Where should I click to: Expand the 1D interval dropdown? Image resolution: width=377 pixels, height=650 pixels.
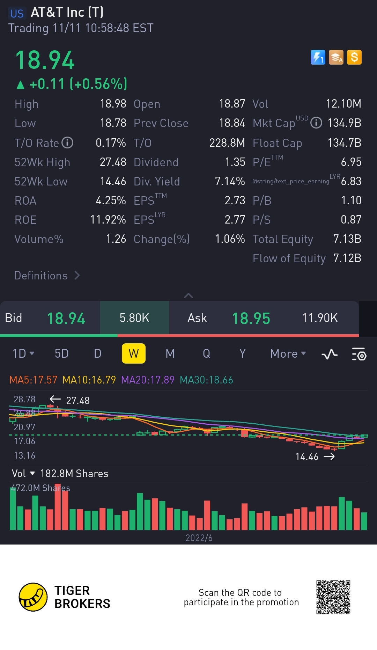pos(23,353)
